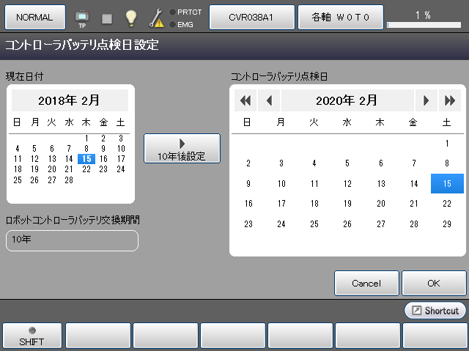Click the wrench maintenance icon

pyautogui.click(x=156, y=18)
